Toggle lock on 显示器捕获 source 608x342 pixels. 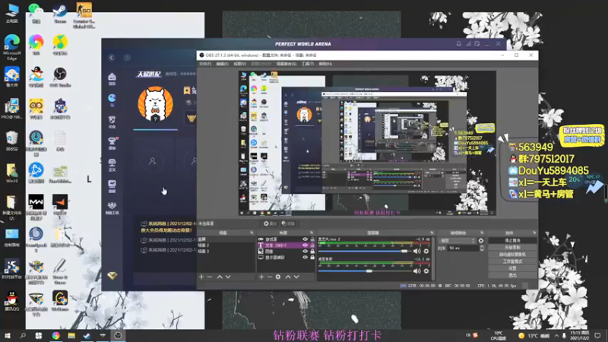[312, 257]
